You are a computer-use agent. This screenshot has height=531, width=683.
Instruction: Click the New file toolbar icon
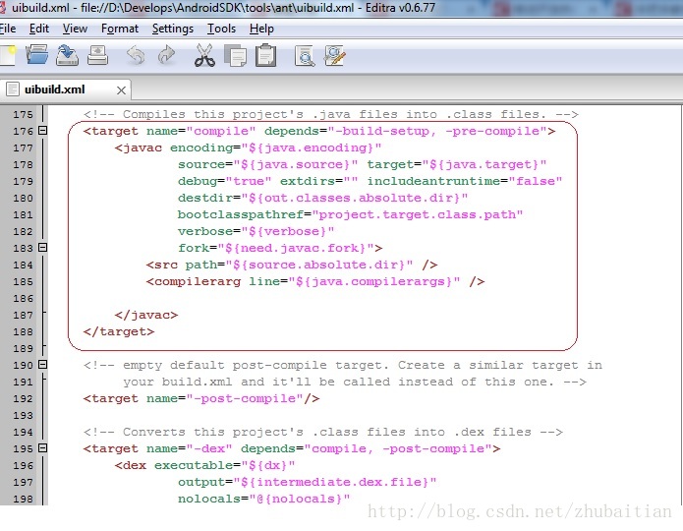tap(6, 55)
